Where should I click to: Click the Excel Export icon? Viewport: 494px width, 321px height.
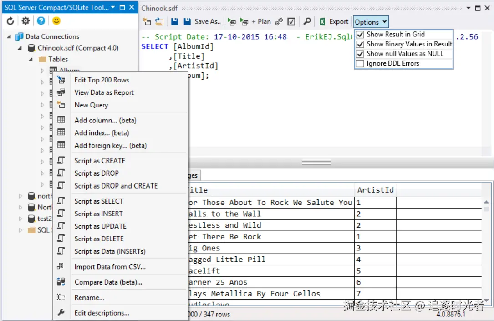pyautogui.click(x=322, y=21)
